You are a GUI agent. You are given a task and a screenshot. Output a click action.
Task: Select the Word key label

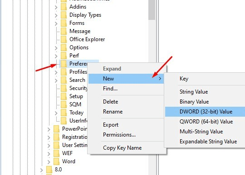click(69, 161)
